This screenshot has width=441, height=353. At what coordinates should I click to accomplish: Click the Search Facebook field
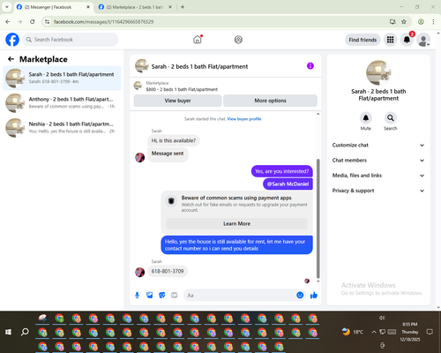(71, 40)
